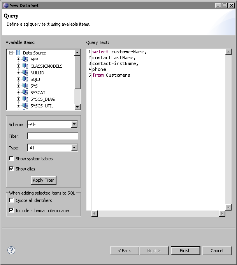Collapse the Data Source tree node

point(11,53)
